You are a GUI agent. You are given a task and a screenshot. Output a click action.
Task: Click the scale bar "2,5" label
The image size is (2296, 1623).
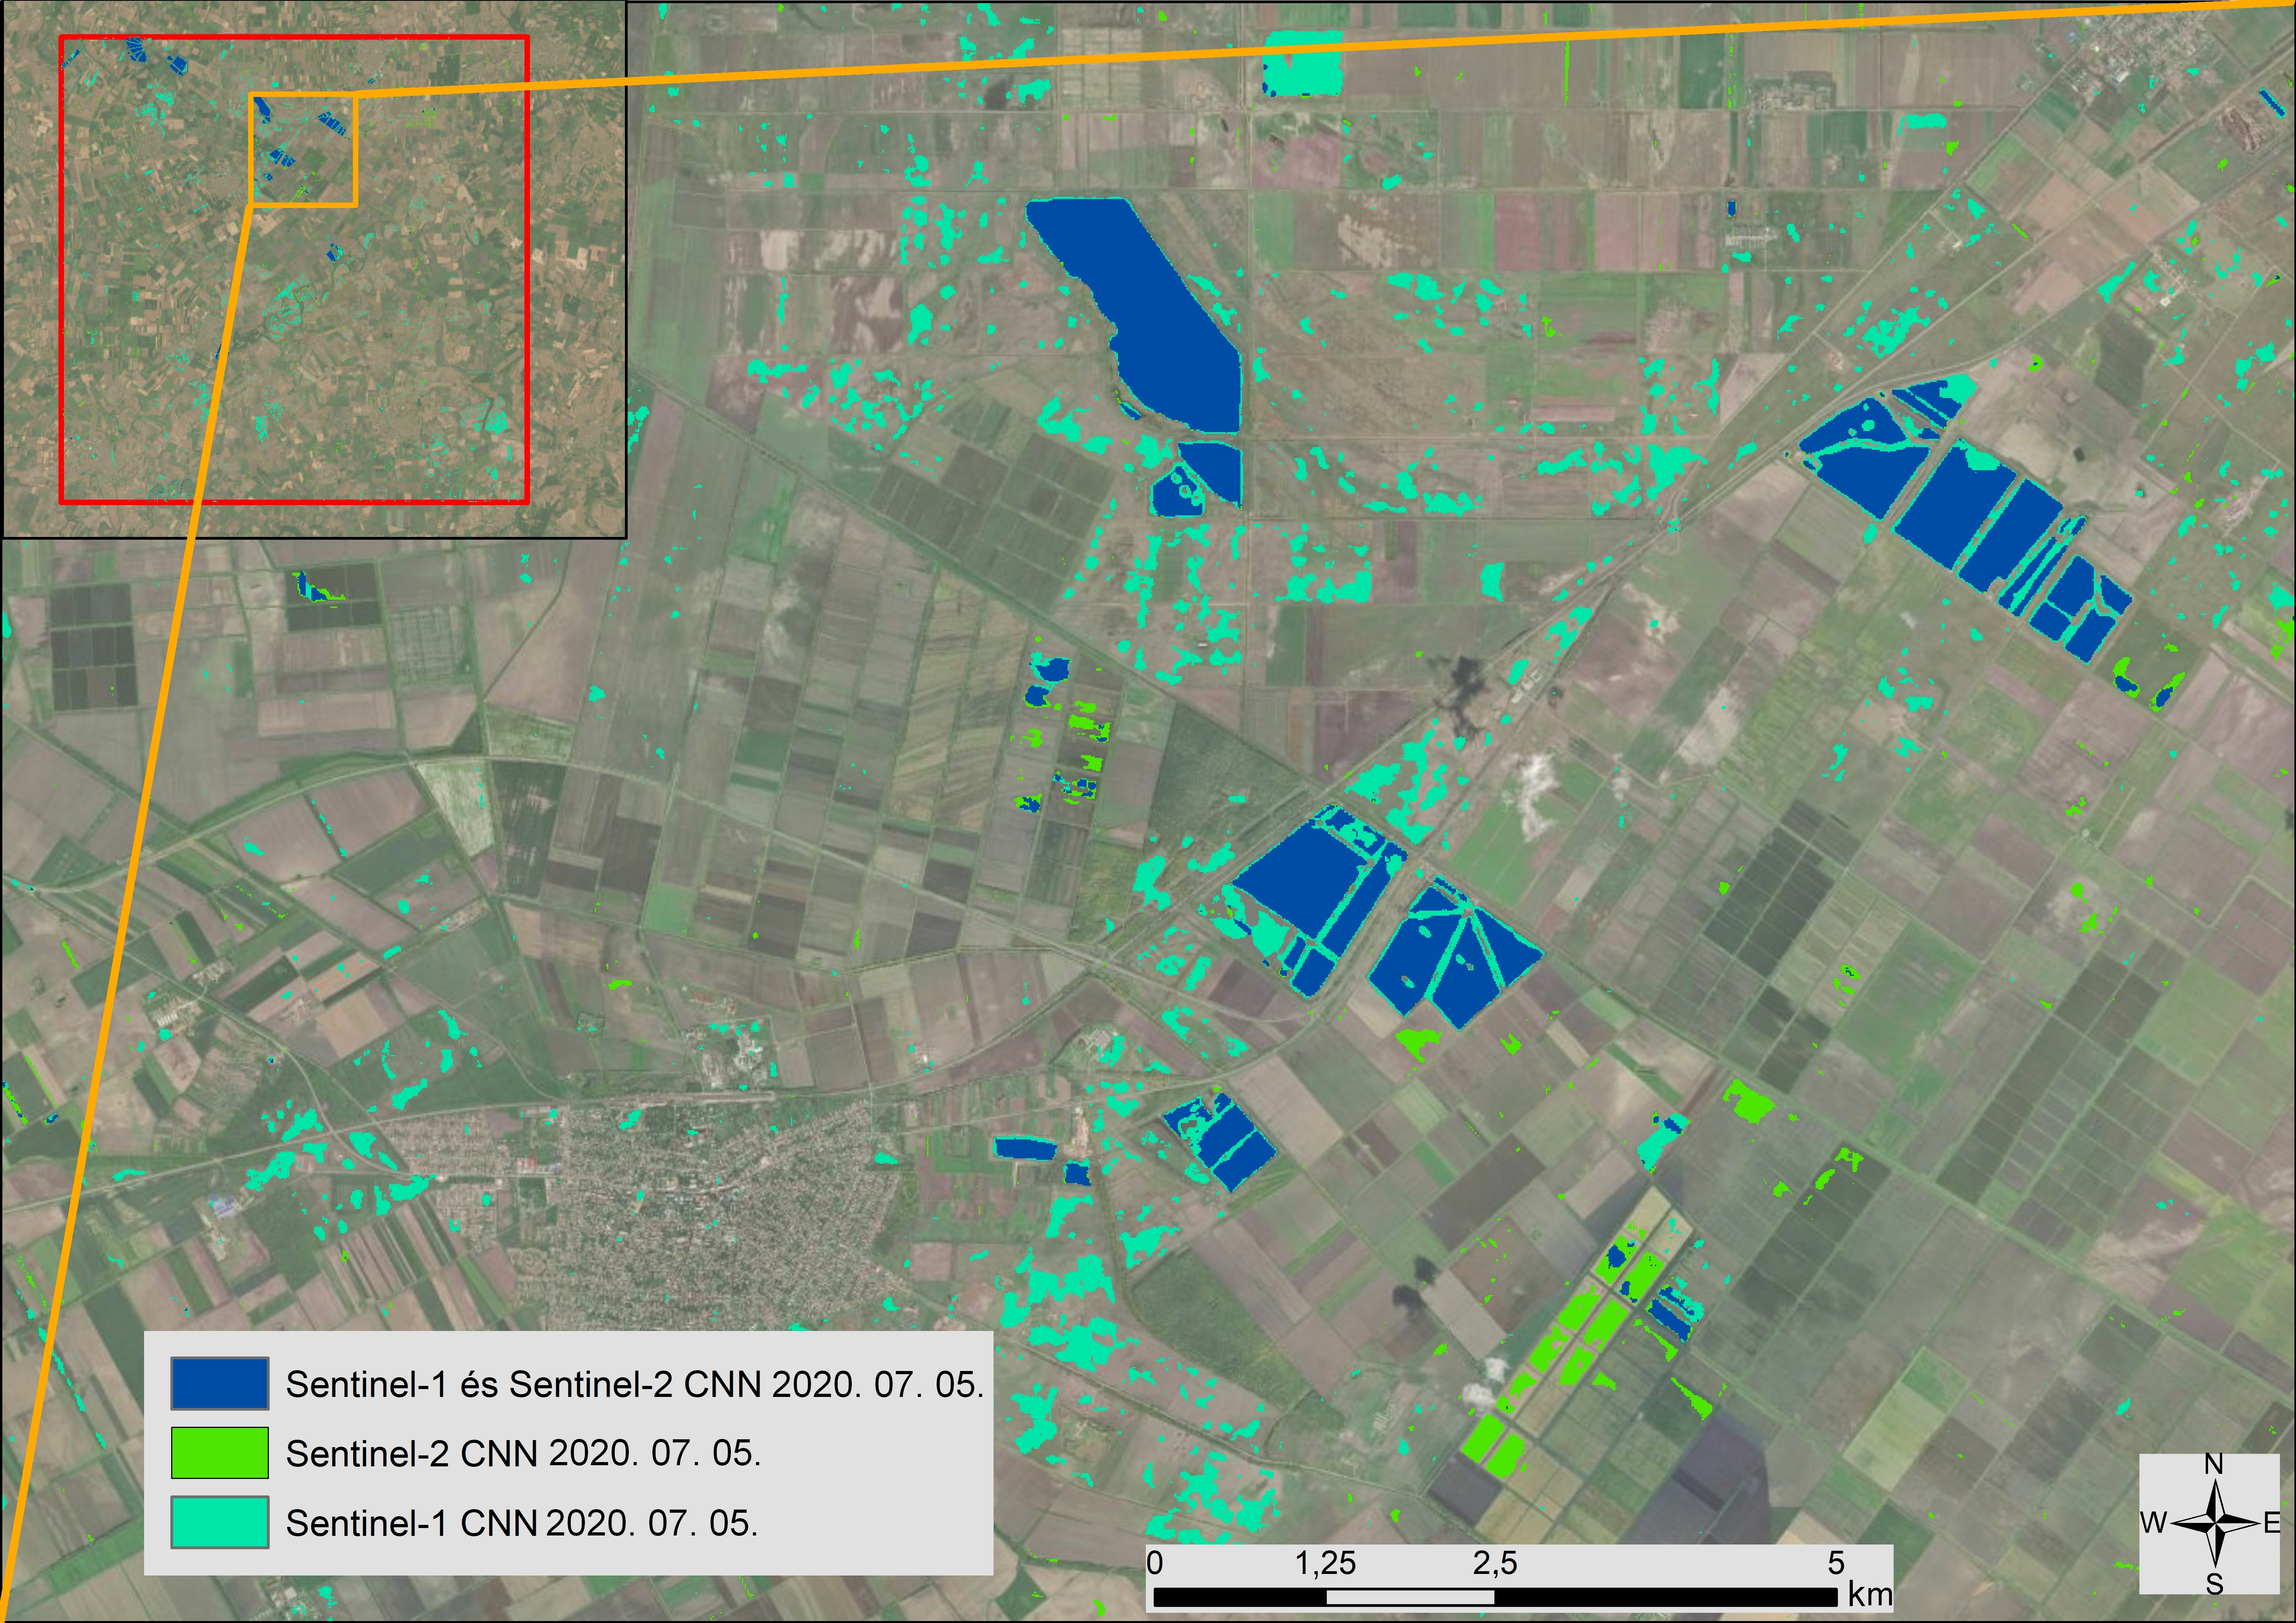pos(1495,1563)
